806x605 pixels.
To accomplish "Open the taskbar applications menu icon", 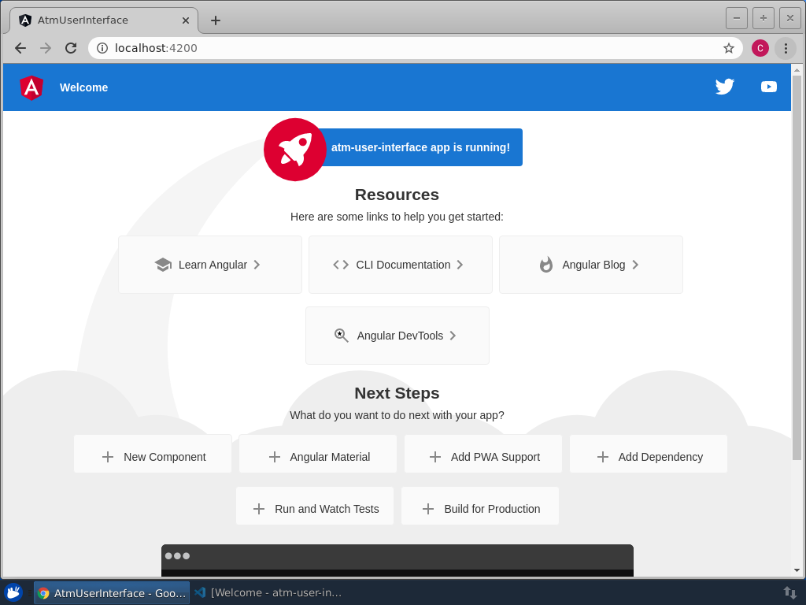I will click(x=13, y=592).
